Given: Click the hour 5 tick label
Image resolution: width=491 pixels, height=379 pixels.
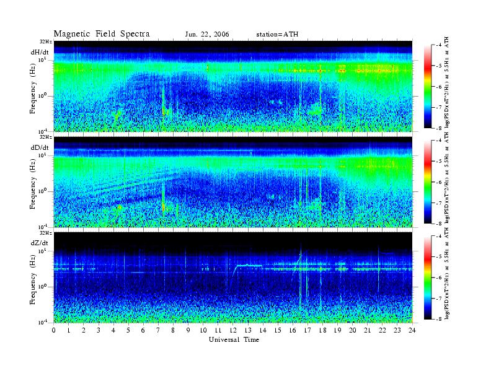Looking at the screenshot, I should (128, 331).
